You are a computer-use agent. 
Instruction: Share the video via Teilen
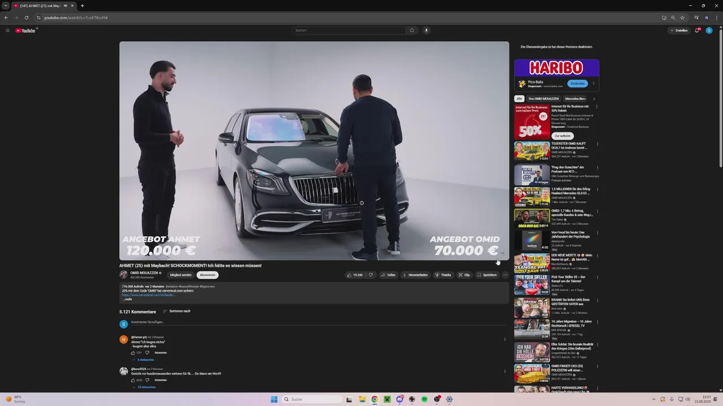point(388,275)
